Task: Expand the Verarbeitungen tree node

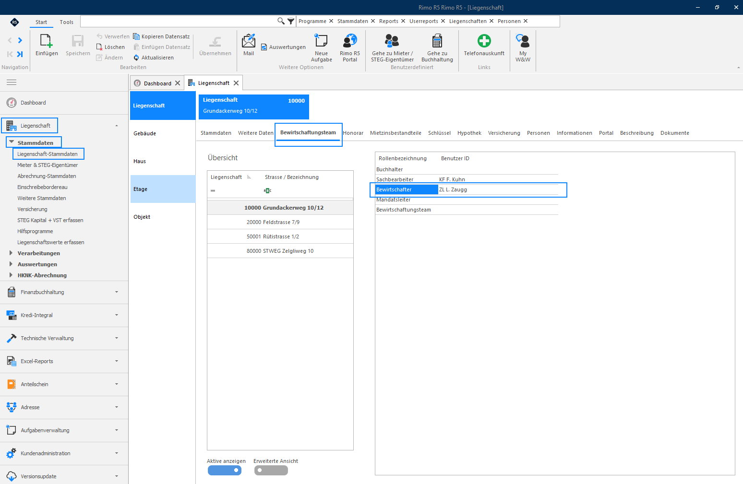Action: tap(11, 253)
